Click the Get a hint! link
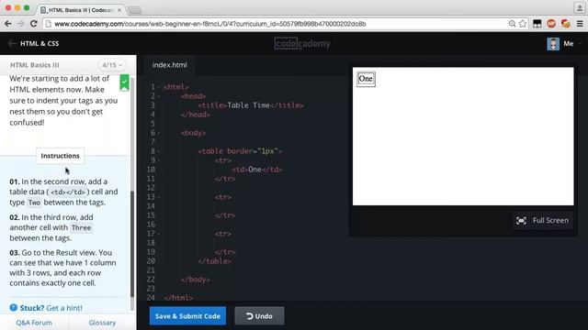 click(x=64, y=308)
